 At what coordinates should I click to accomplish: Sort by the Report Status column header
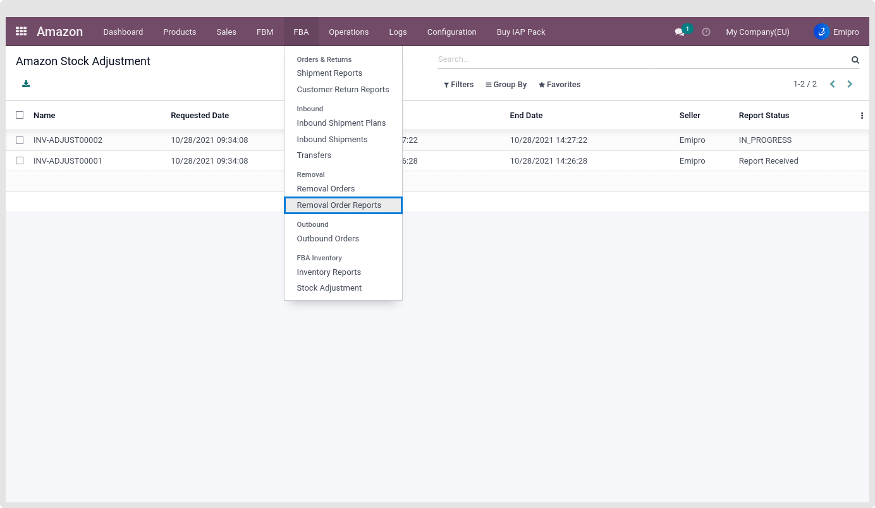[x=764, y=116]
